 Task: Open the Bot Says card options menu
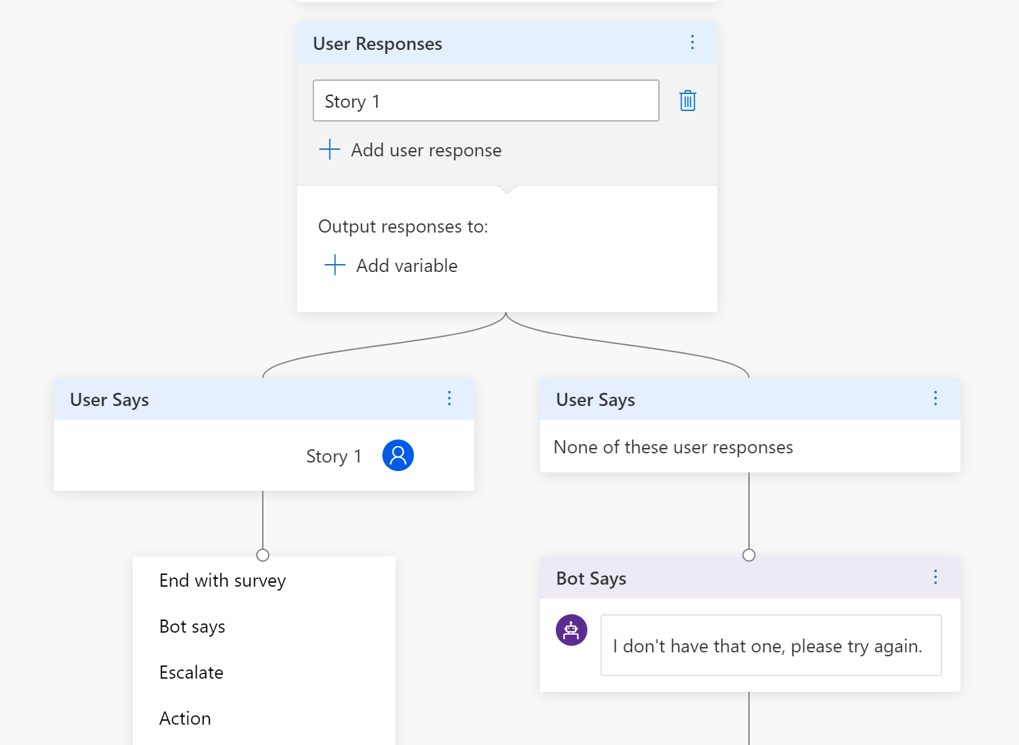pyautogui.click(x=935, y=577)
